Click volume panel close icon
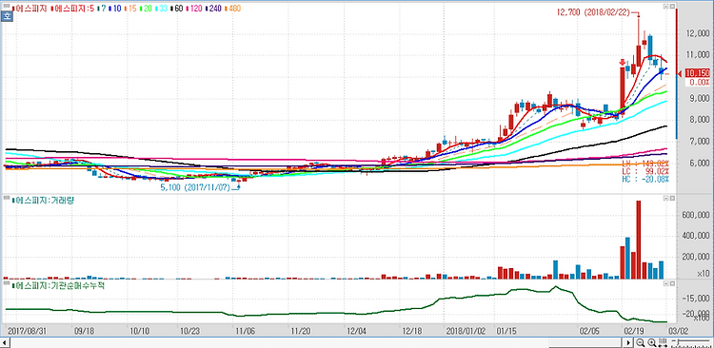The image size is (714, 348). [x=672, y=199]
